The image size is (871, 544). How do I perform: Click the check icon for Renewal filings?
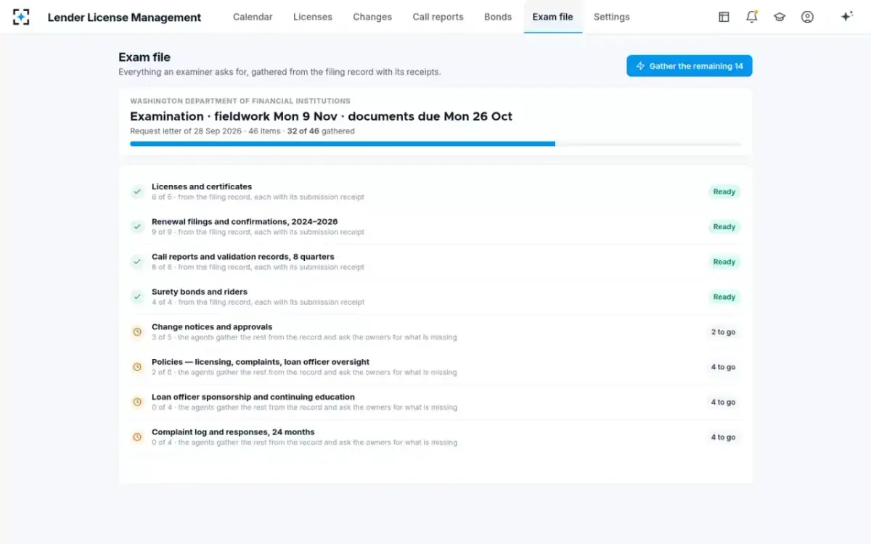pyautogui.click(x=137, y=227)
